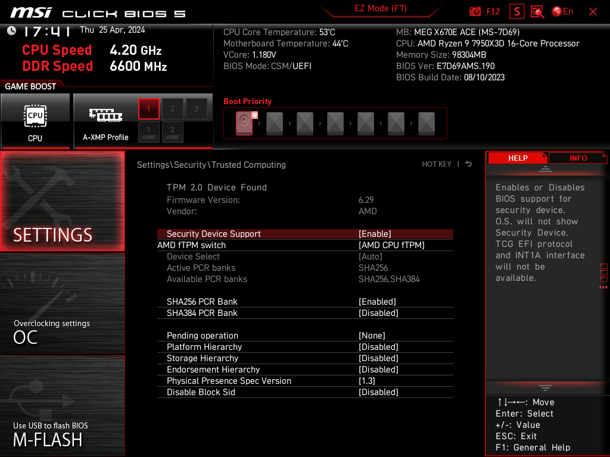The width and height of the screenshot is (610, 457).
Task: Select A-XMP profile 3
Action: tap(196, 109)
